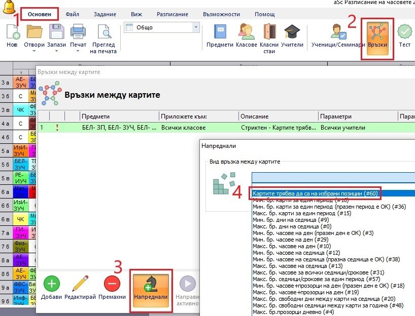Open the Разписание ribbon tab
415x316 pixels.
[172, 14]
